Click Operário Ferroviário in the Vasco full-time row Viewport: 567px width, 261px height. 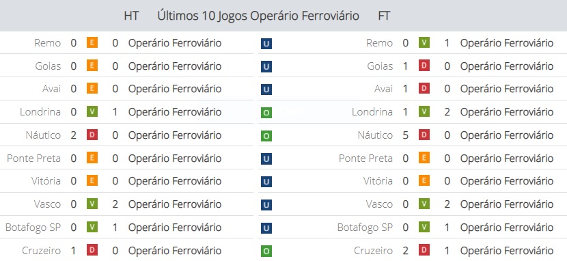[x=507, y=204]
